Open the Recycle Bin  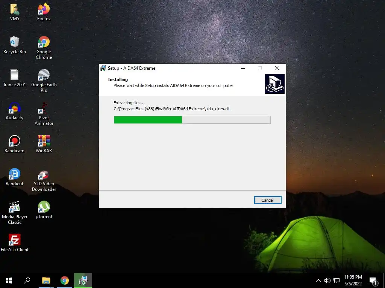pos(15,45)
